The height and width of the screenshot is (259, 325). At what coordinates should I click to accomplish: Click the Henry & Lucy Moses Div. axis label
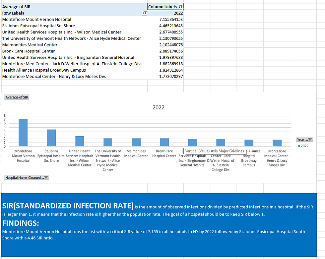pyautogui.click(x=277, y=158)
